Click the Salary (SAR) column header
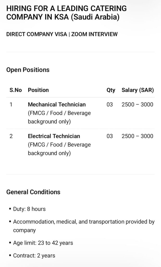161x267 pixels. tap(138, 90)
